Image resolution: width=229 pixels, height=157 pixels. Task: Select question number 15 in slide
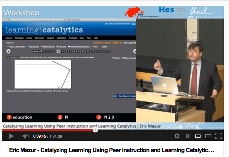(x=108, y=51)
